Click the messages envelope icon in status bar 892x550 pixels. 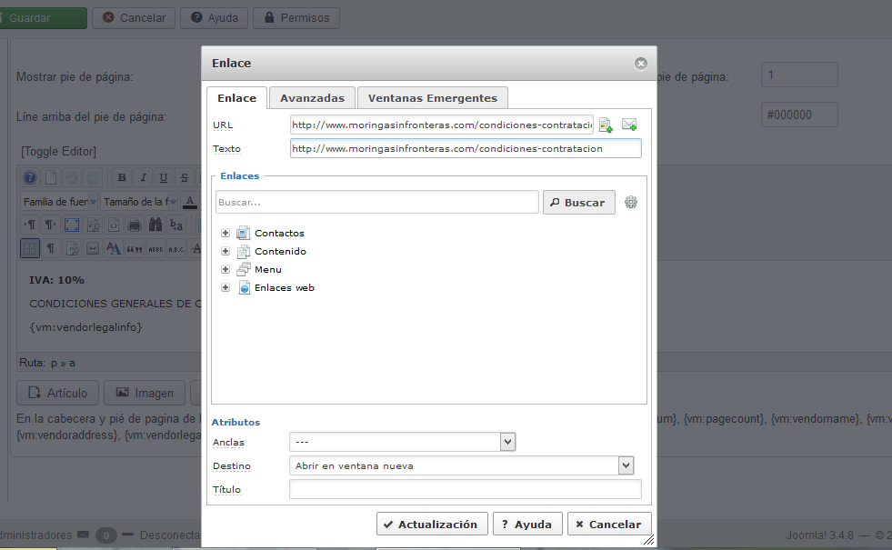[x=83, y=535]
